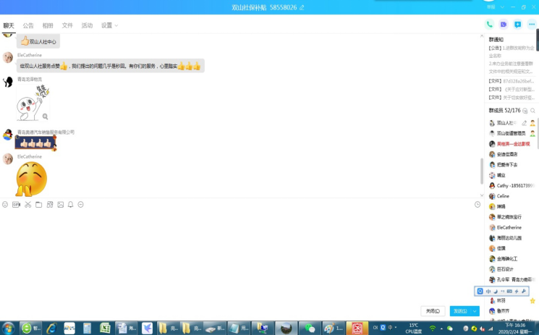Start a group voice call
The width and height of the screenshot is (539, 335).
(490, 25)
